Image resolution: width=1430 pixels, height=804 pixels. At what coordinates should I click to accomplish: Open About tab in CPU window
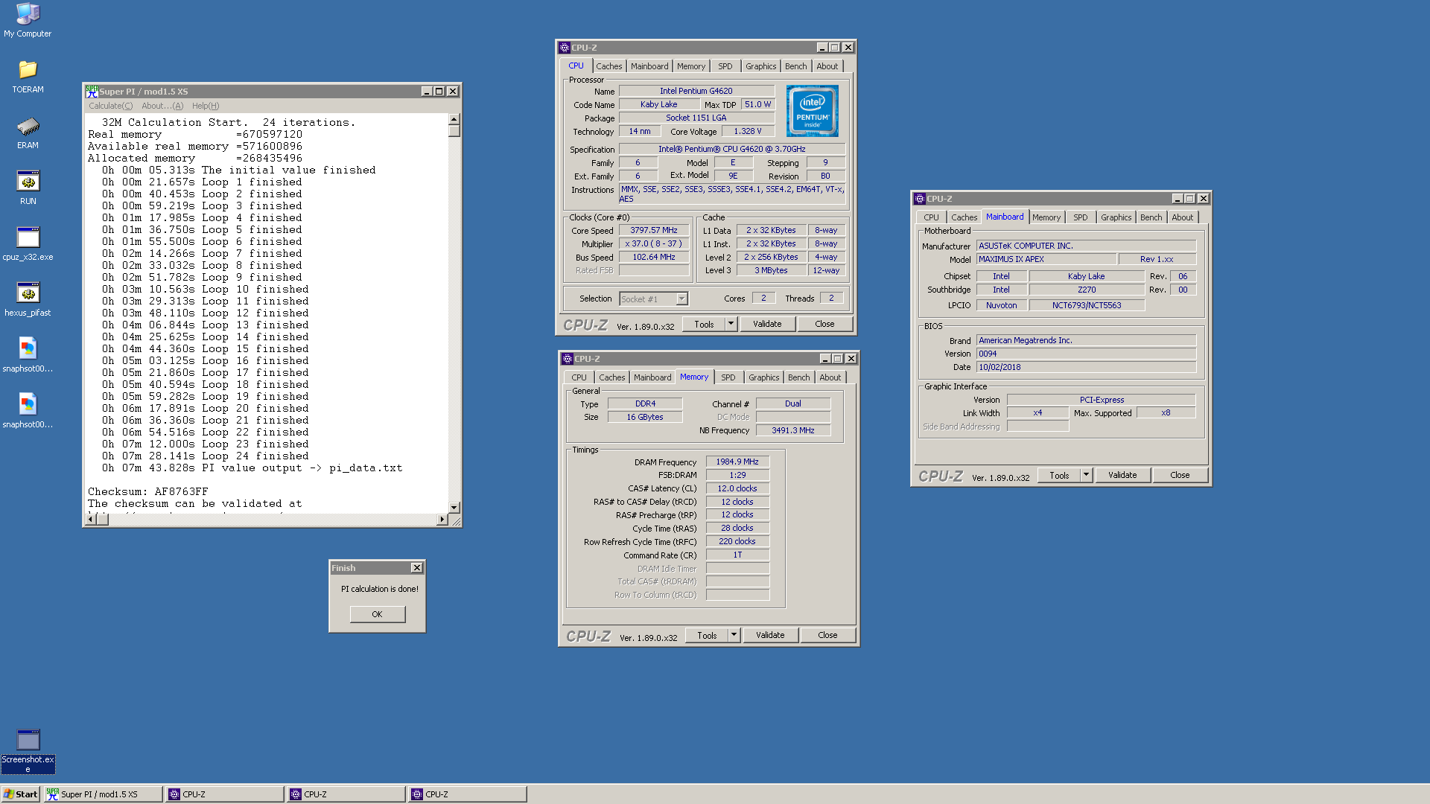pos(827,66)
